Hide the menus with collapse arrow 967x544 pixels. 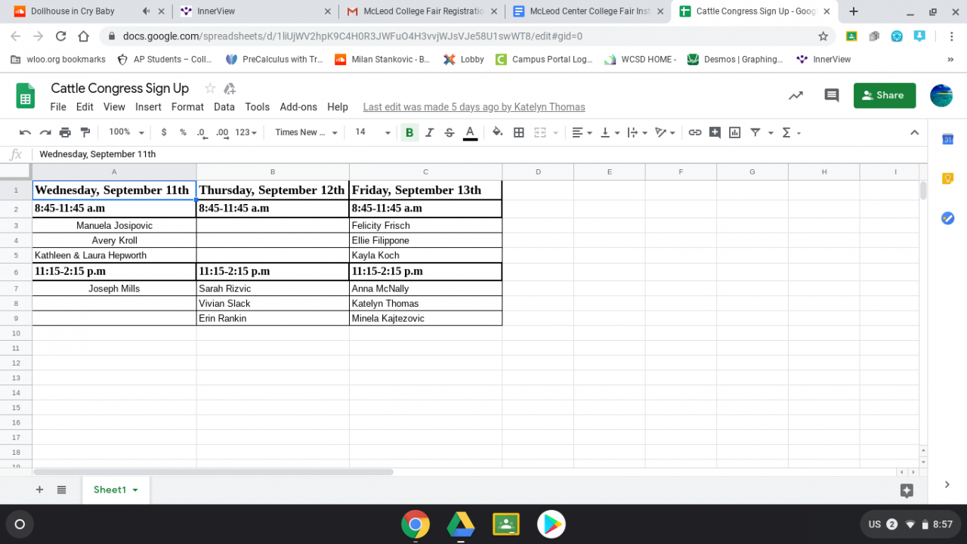click(914, 132)
